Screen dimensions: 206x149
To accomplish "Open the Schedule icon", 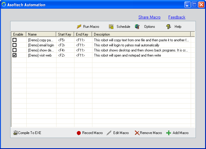I will [111, 27].
